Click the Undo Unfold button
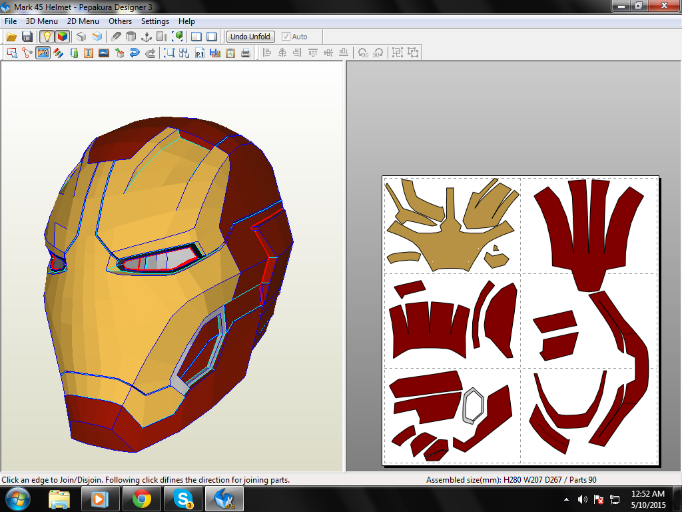Image resolution: width=682 pixels, height=512 pixels. [250, 37]
